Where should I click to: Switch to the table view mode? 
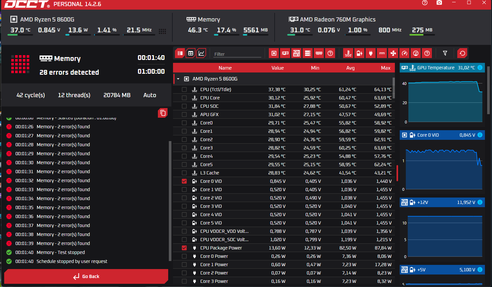point(191,53)
